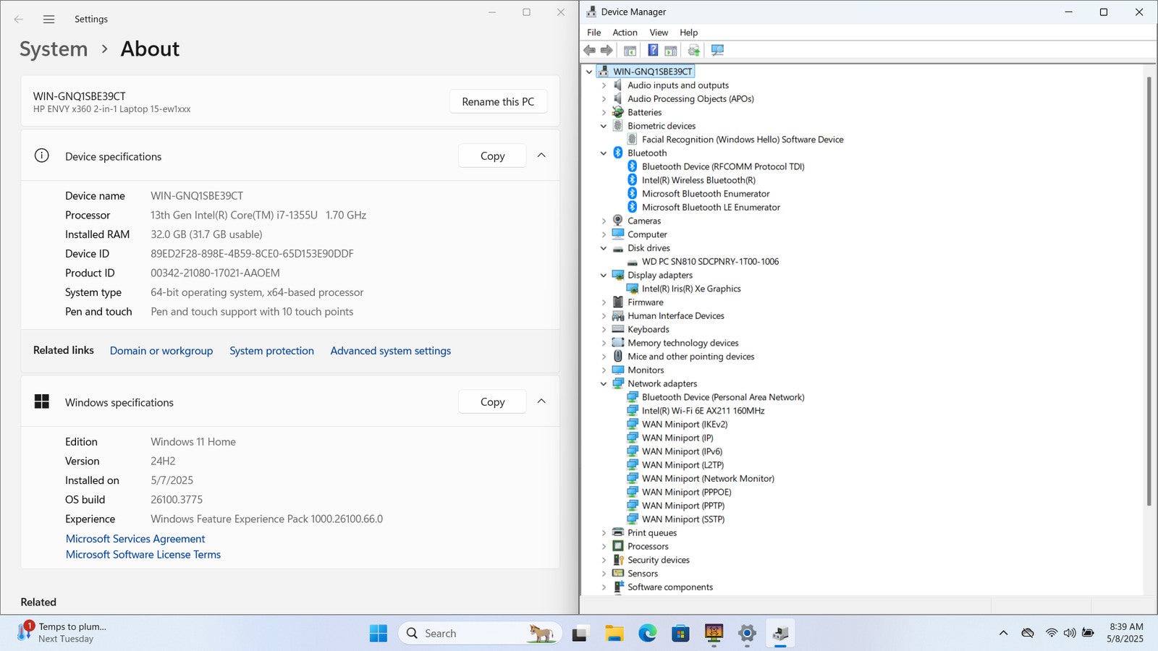1158x651 pixels.
Task: Open Settings navigation hamburger menu
Action: (x=48, y=20)
